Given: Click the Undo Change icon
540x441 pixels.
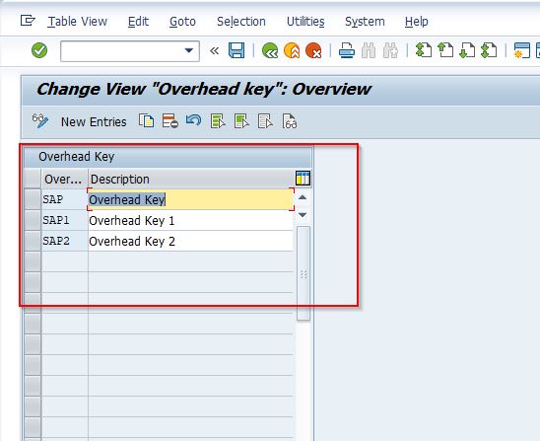Looking at the screenshot, I should (193, 120).
